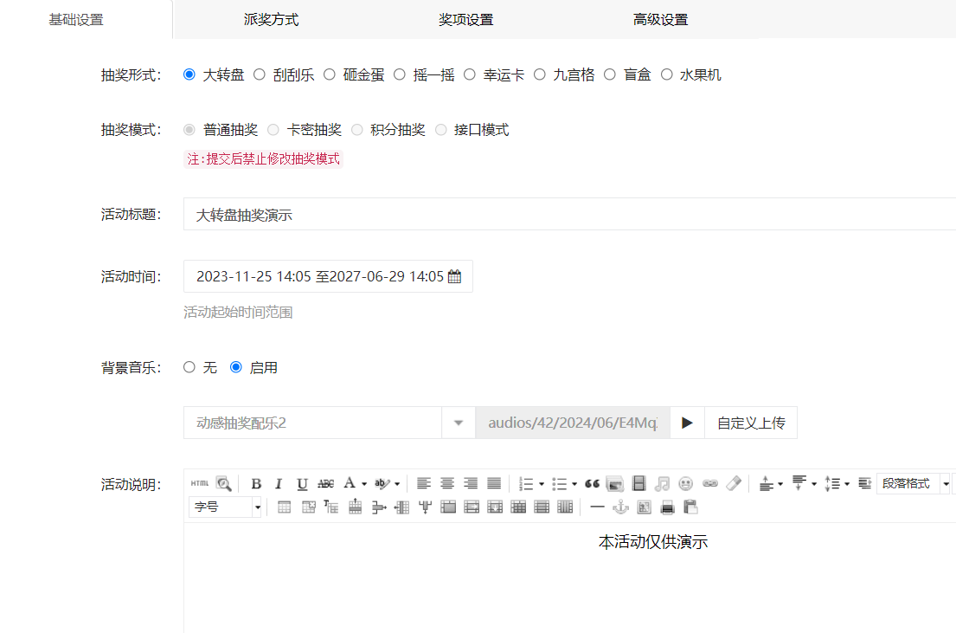
Task: Switch editor to HTML source view
Action: 199,483
